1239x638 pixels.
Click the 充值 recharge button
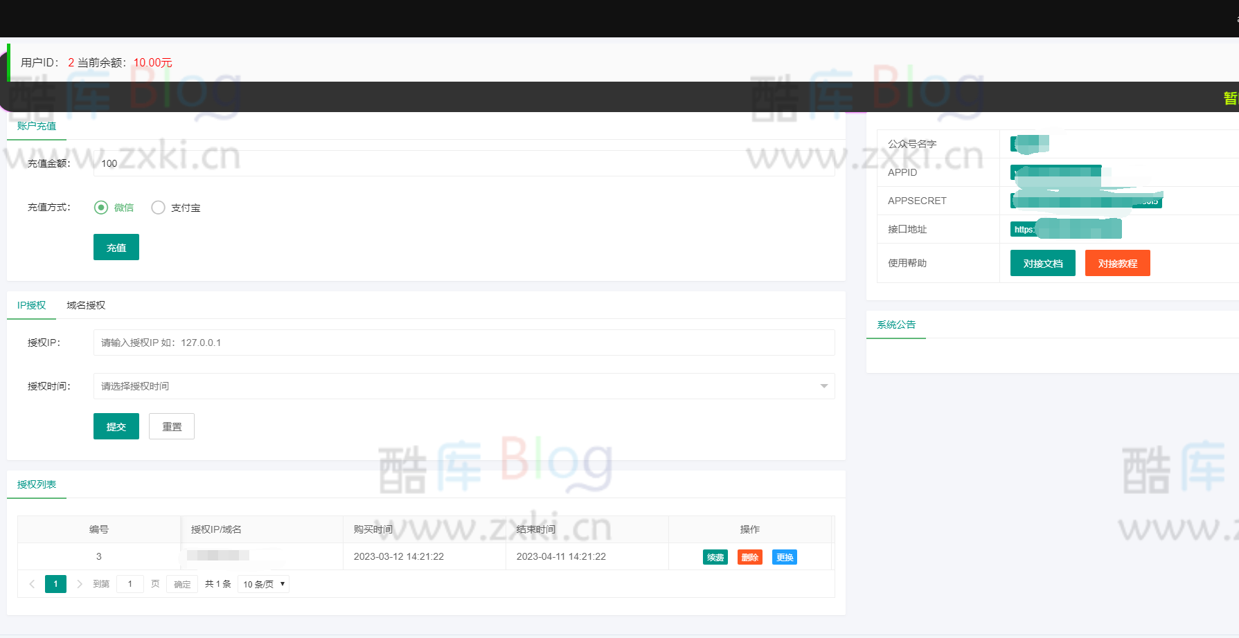(x=116, y=246)
